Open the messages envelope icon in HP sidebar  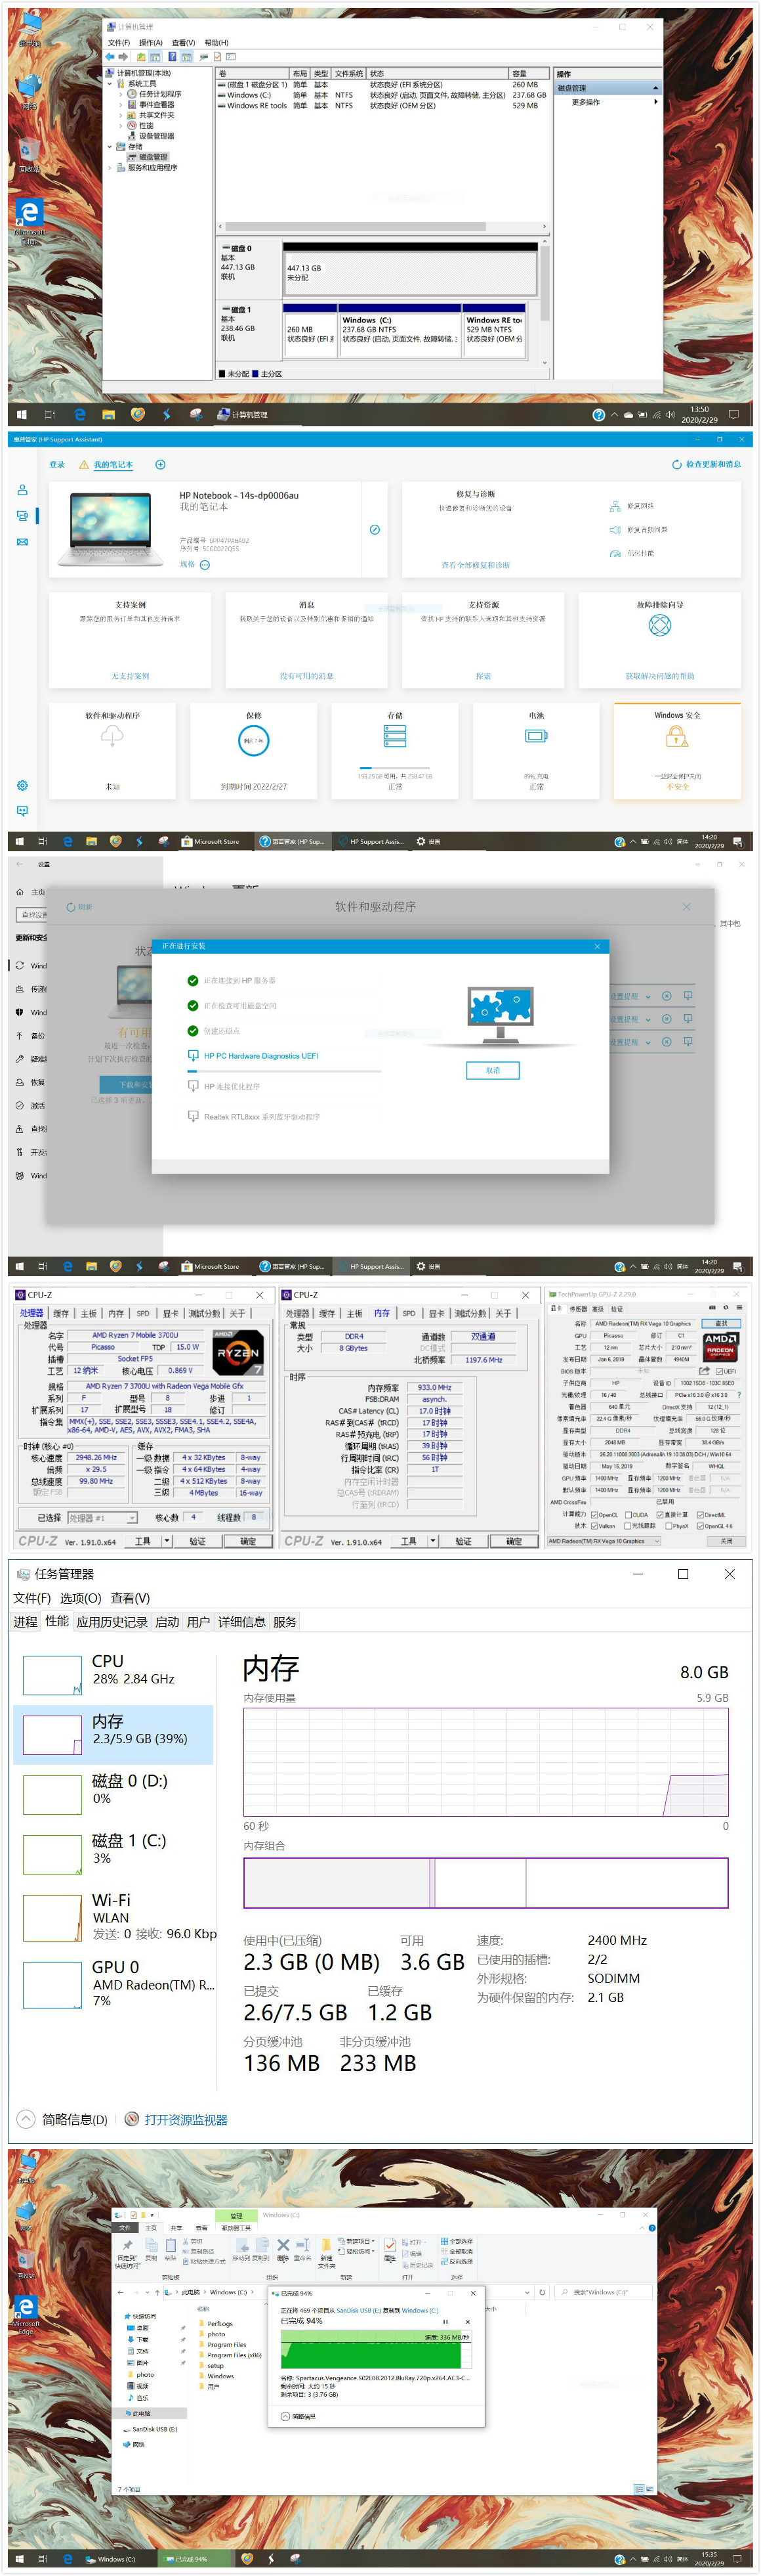coord(22,542)
